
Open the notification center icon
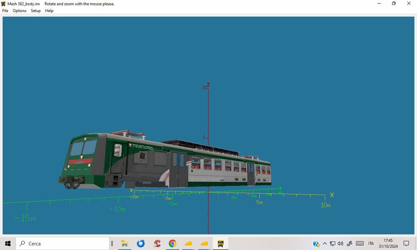[406, 243]
